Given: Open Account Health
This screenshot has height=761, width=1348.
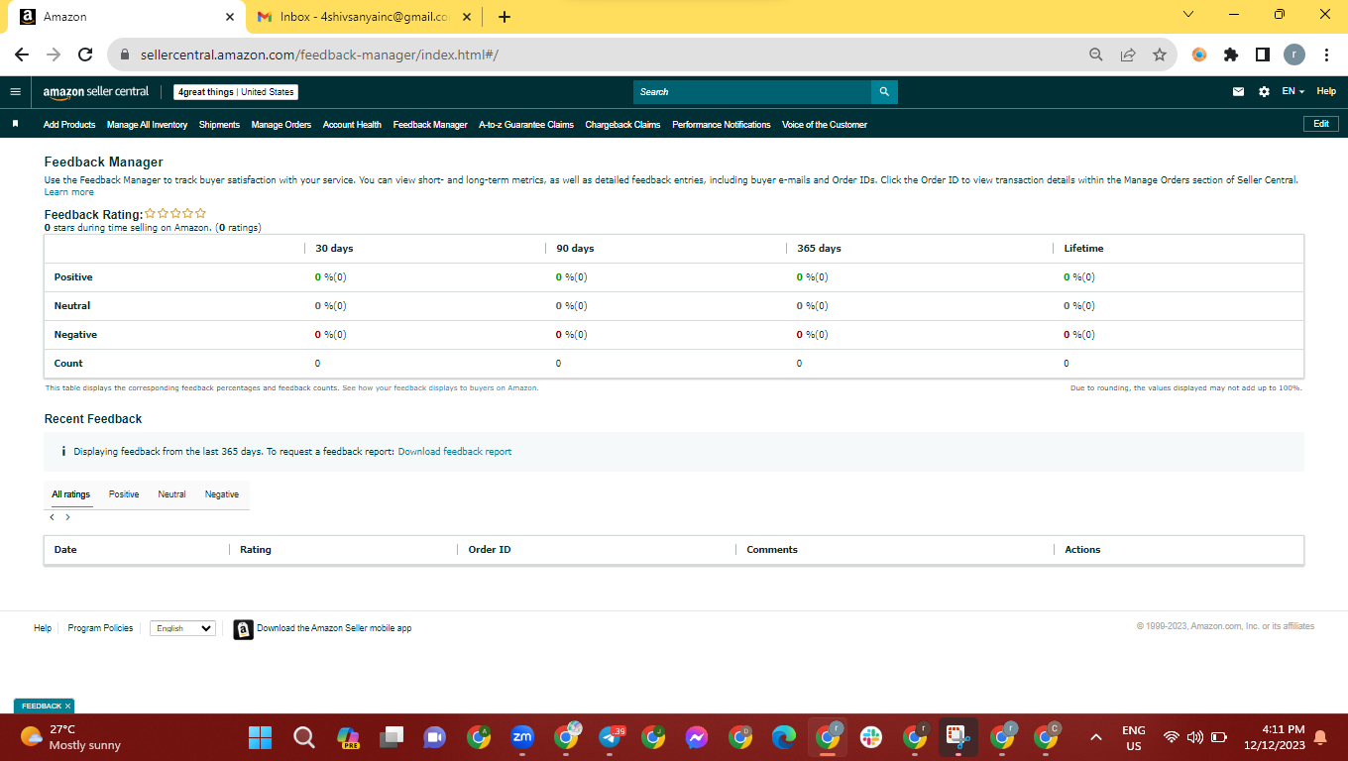Looking at the screenshot, I should [352, 125].
